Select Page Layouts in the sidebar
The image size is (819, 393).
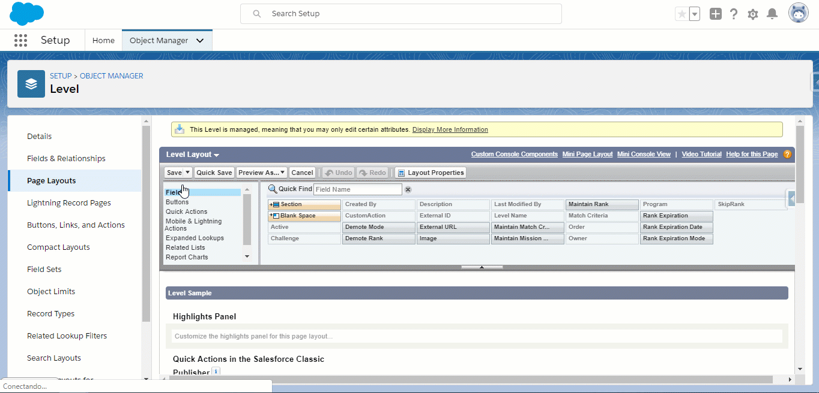(x=51, y=180)
